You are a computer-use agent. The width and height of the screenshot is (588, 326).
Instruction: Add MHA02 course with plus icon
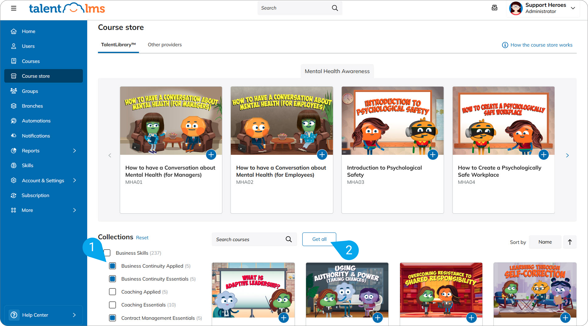click(322, 155)
